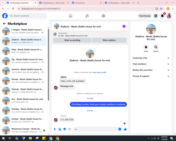Open the taskbar clock 9:30 PM
Viewport: 176px width, 141px height.
coord(164,138)
